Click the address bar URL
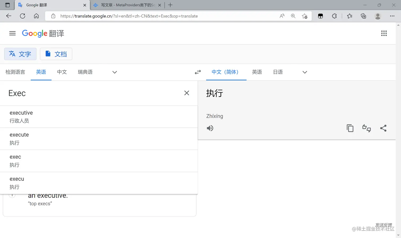This screenshot has height=238, width=401. point(129,16)
